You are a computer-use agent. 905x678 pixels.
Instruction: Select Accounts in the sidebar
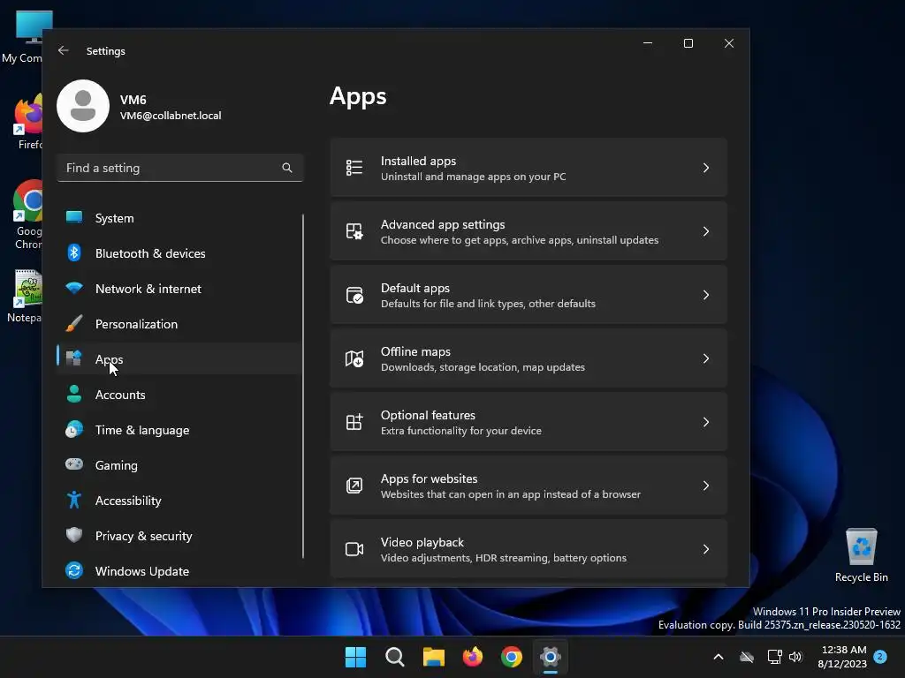[x=179, y=395]
